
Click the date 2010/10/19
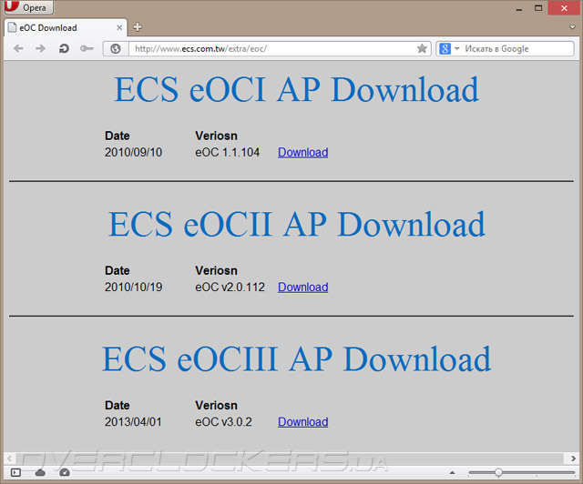pyautogui.click(x=134, y=287)
